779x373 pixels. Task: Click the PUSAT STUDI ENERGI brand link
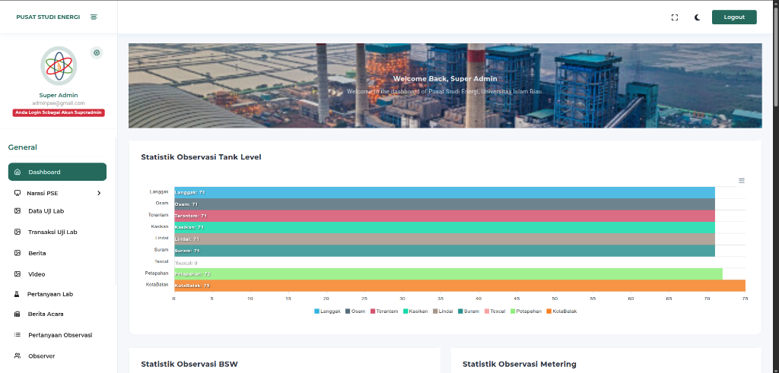[48, 17]
